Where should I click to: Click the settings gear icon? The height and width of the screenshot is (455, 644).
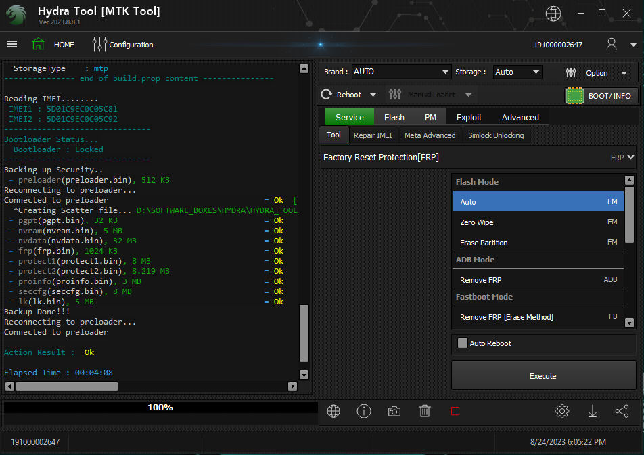coord(562,411)
